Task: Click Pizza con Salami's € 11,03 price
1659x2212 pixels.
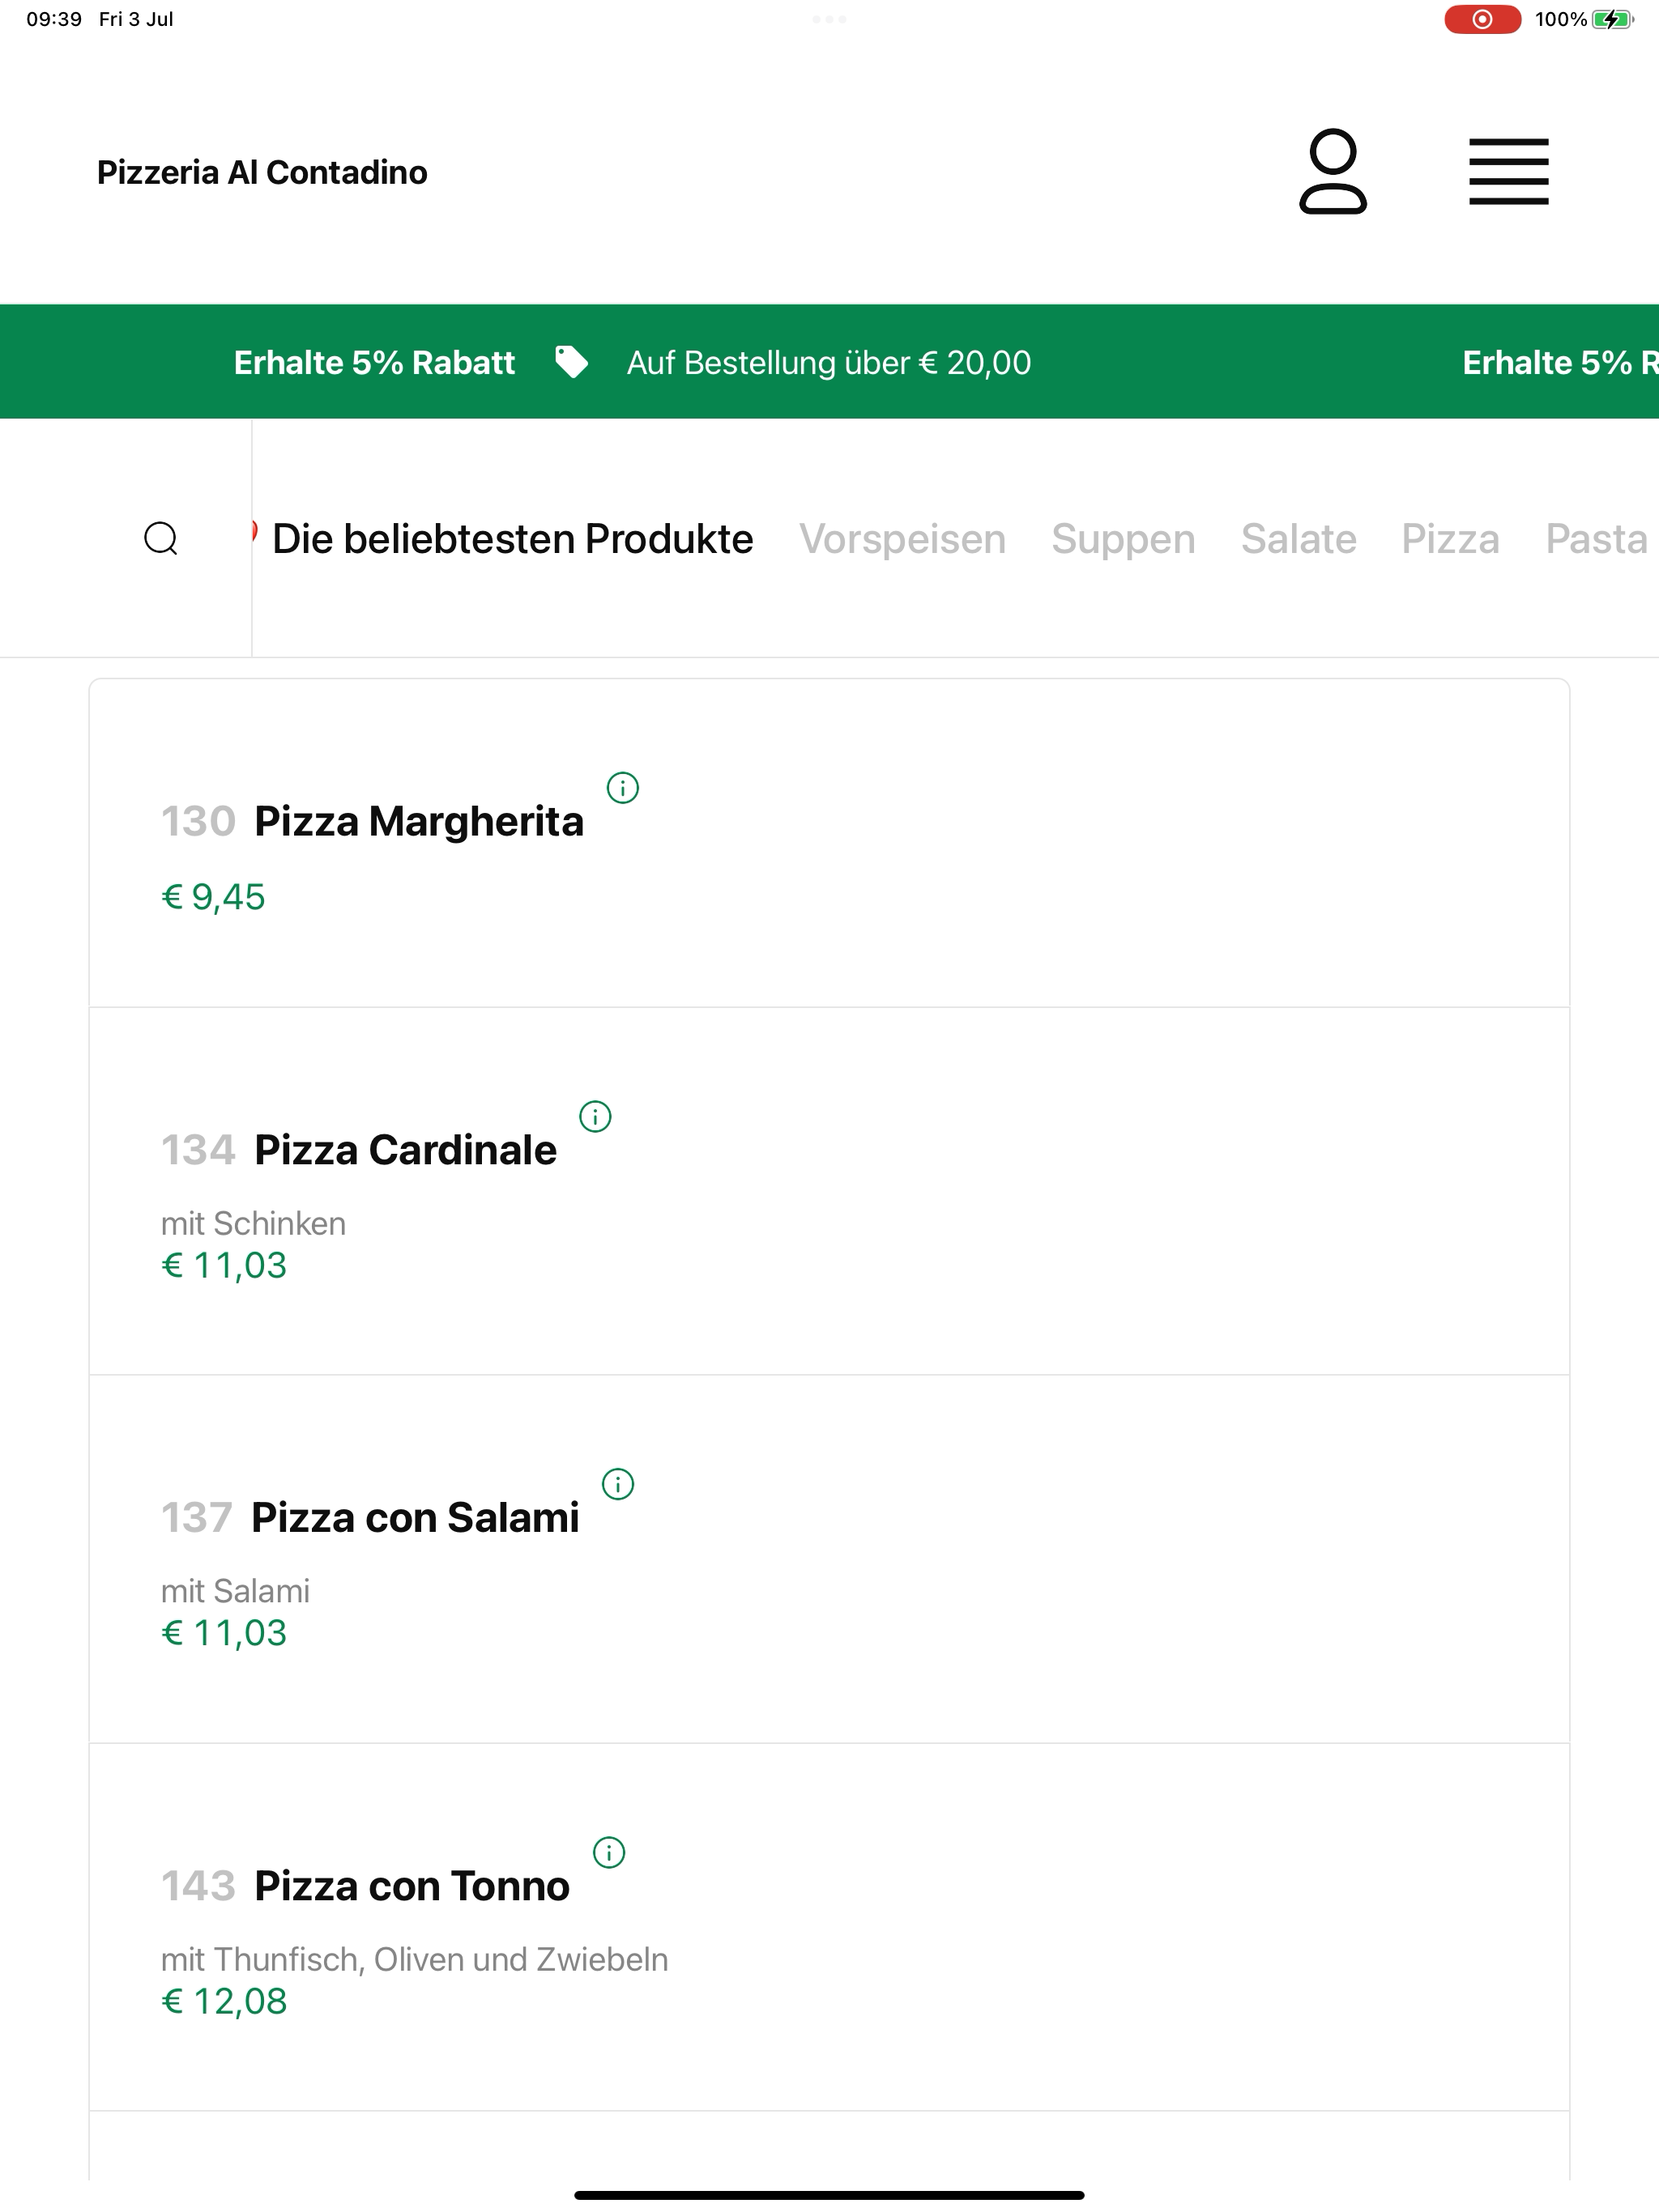Action: click(x=224, y=1633)
